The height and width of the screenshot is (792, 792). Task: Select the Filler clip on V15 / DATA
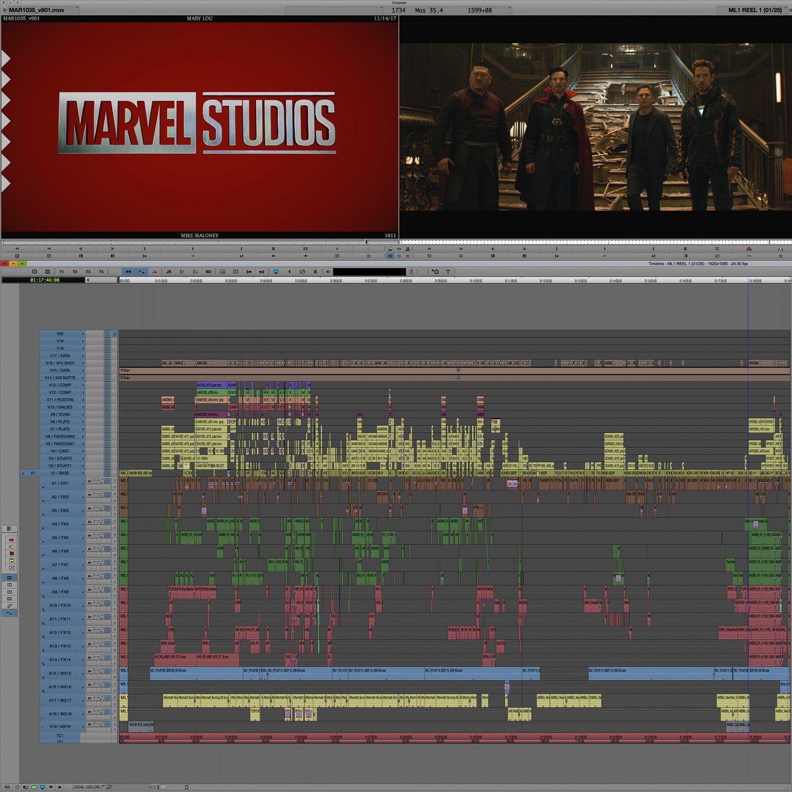tap(455, 370)
